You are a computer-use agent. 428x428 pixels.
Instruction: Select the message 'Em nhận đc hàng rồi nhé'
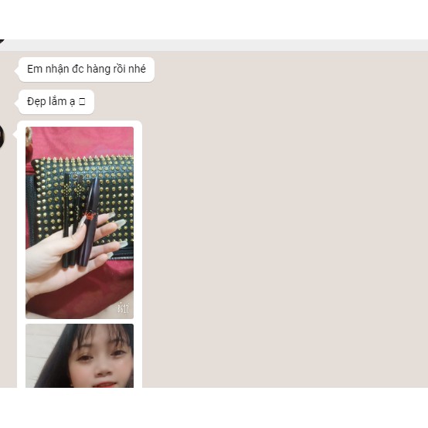coord(87,70)
